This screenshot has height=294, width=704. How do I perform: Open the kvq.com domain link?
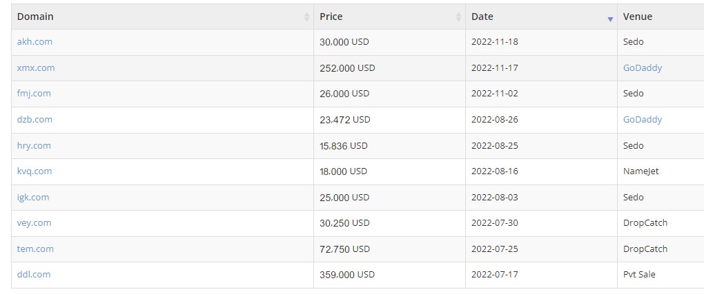[35, 171]
